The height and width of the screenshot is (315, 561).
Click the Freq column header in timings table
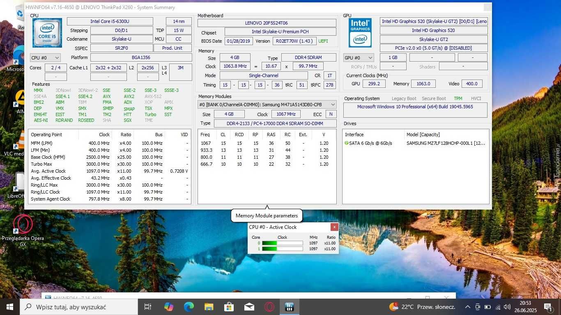click(x=205, y=135)
